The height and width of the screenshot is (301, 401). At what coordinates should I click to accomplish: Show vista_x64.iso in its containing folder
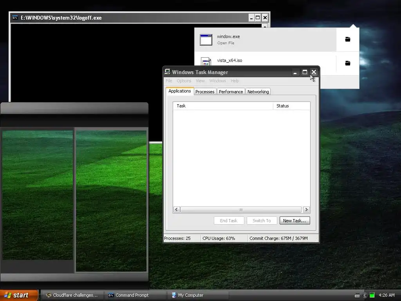pos(348,63)
